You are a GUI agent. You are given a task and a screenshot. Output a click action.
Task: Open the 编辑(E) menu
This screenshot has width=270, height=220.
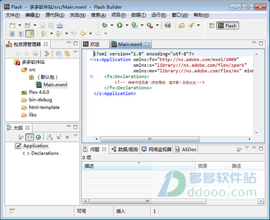[32, 15]
